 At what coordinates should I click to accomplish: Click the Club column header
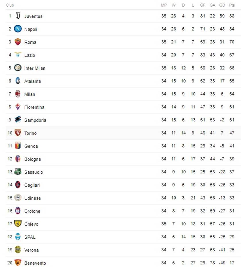10,5
